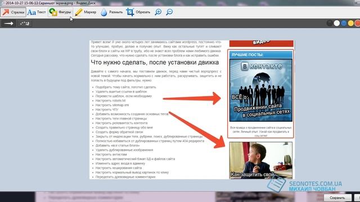Image resolution: width=360 pixels, height=202 pixels.
Task: Click the 'Создать форму обратной связи' list item
Action: click(119, 132)
